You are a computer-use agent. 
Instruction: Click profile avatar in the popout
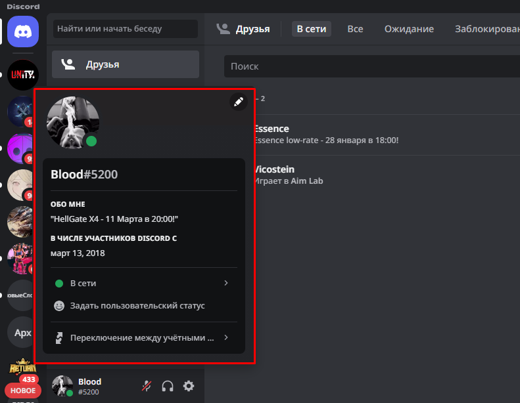coord(73,123)
